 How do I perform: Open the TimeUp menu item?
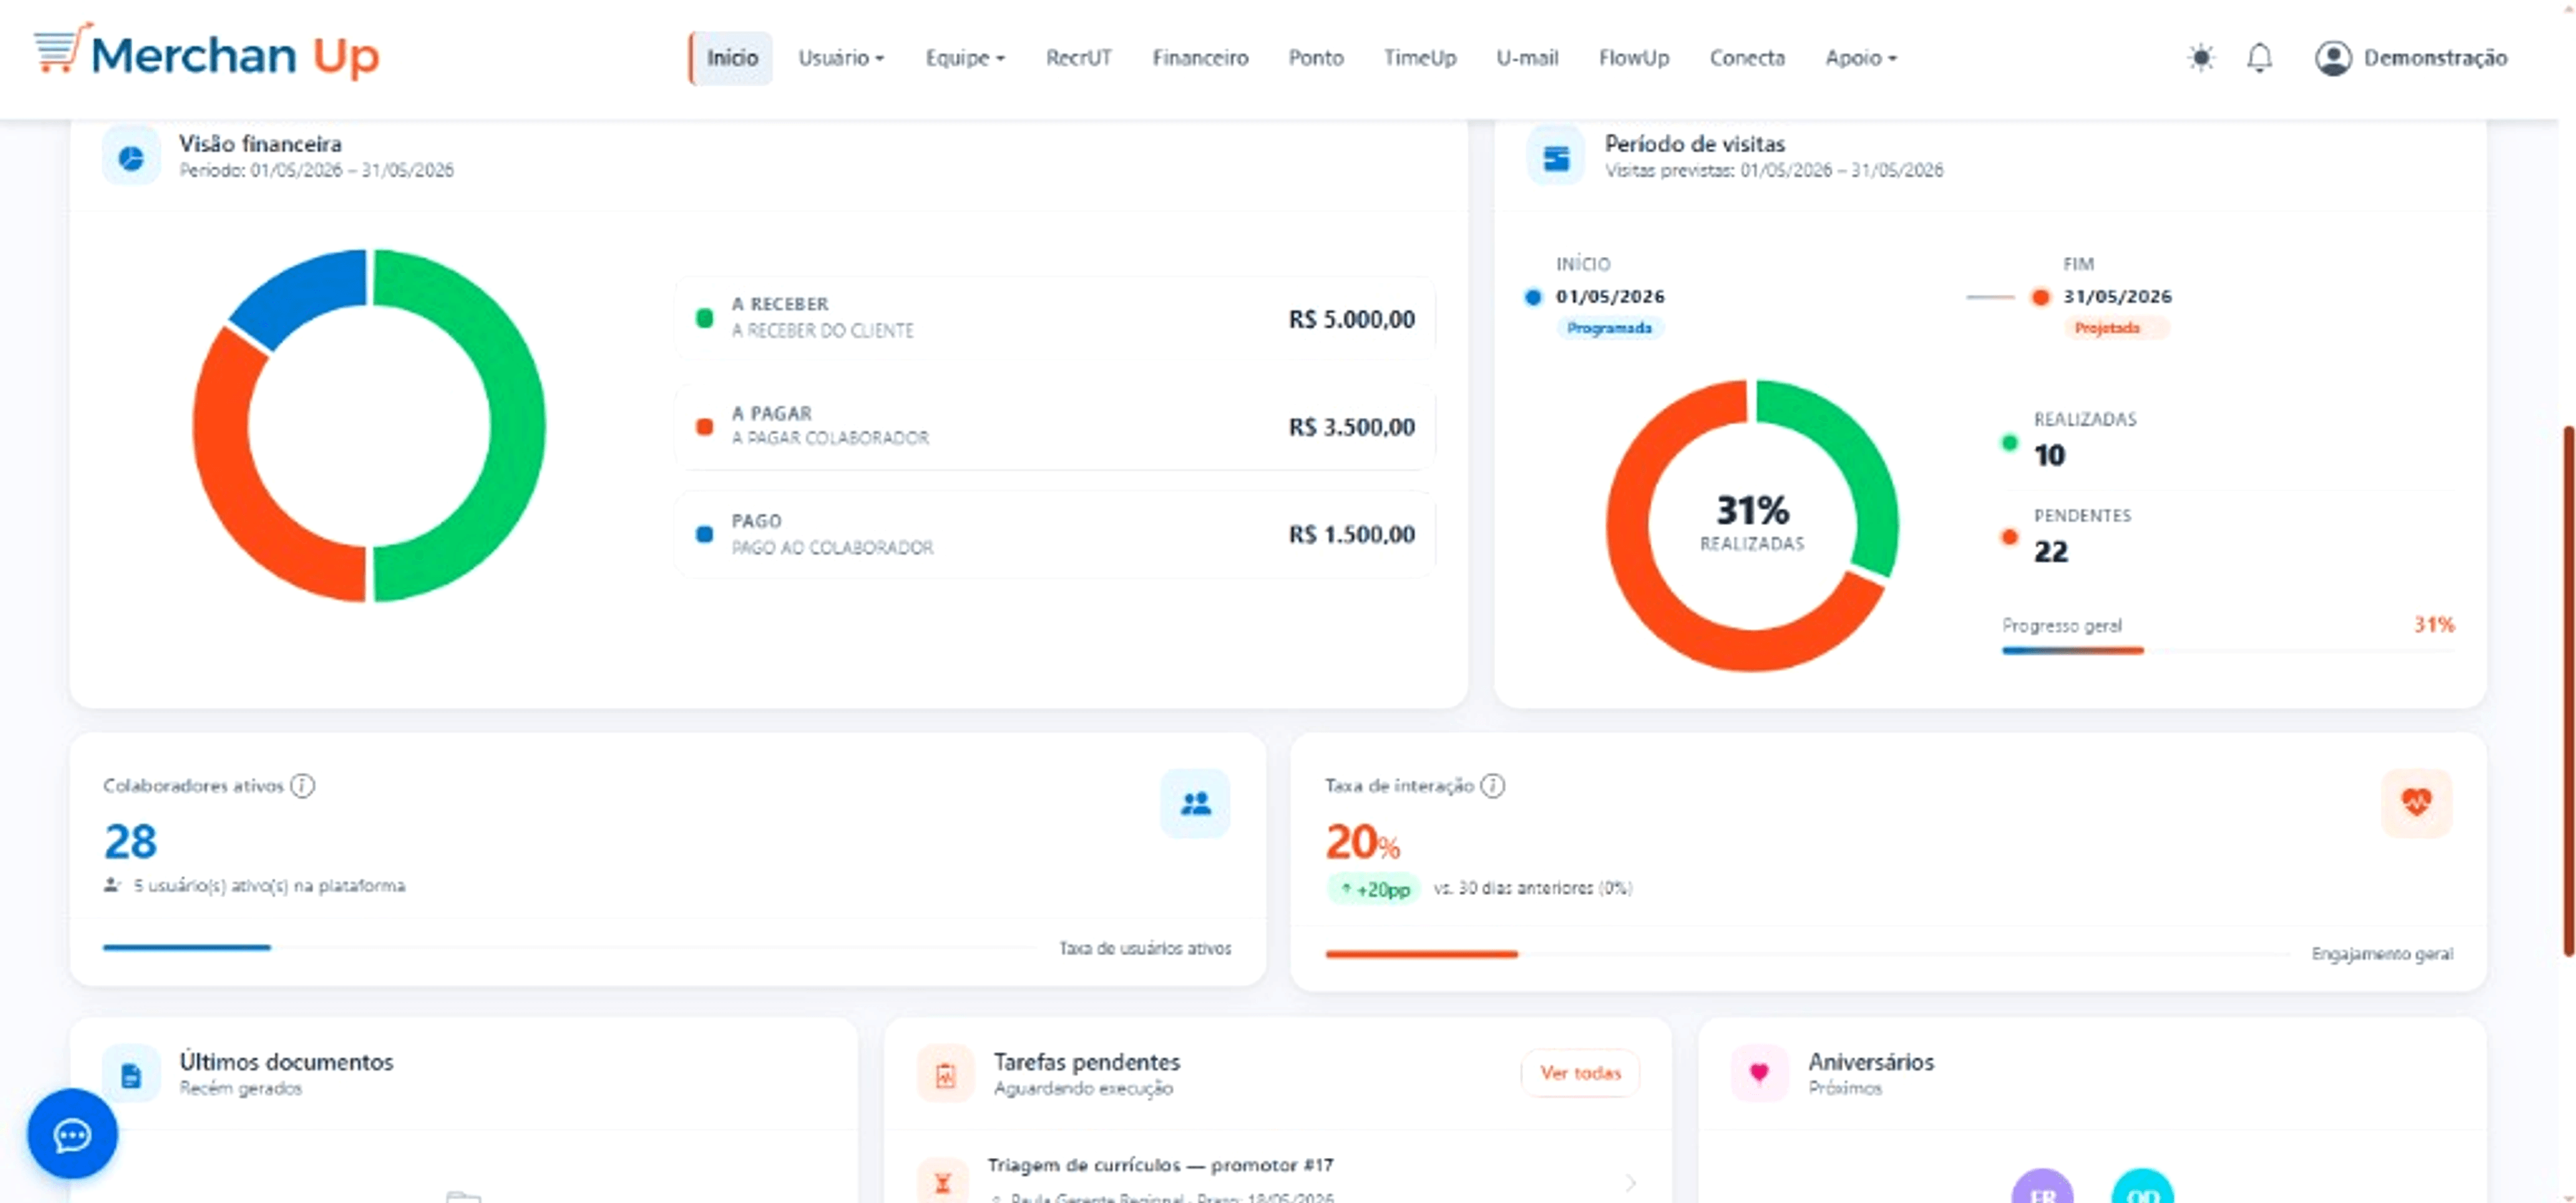[x=1419, y=58]
